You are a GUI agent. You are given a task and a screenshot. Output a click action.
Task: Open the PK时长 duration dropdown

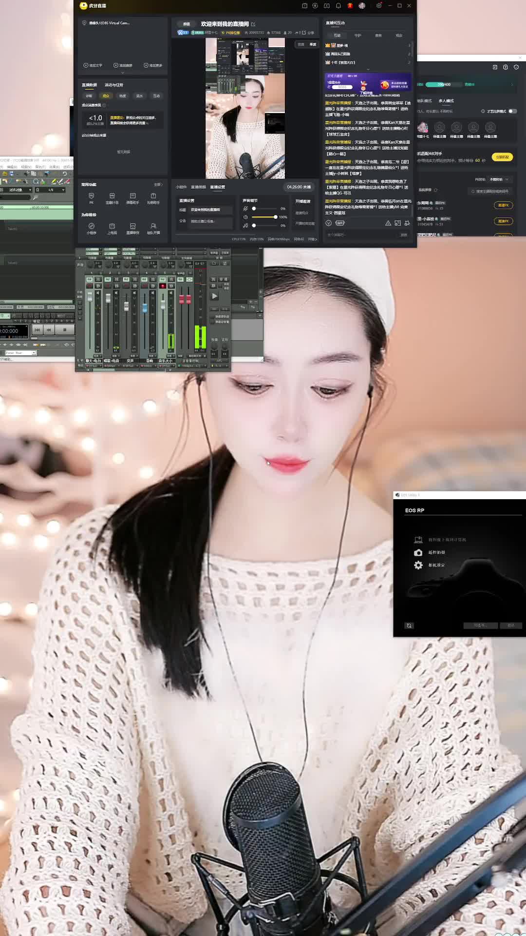(499, 179)
